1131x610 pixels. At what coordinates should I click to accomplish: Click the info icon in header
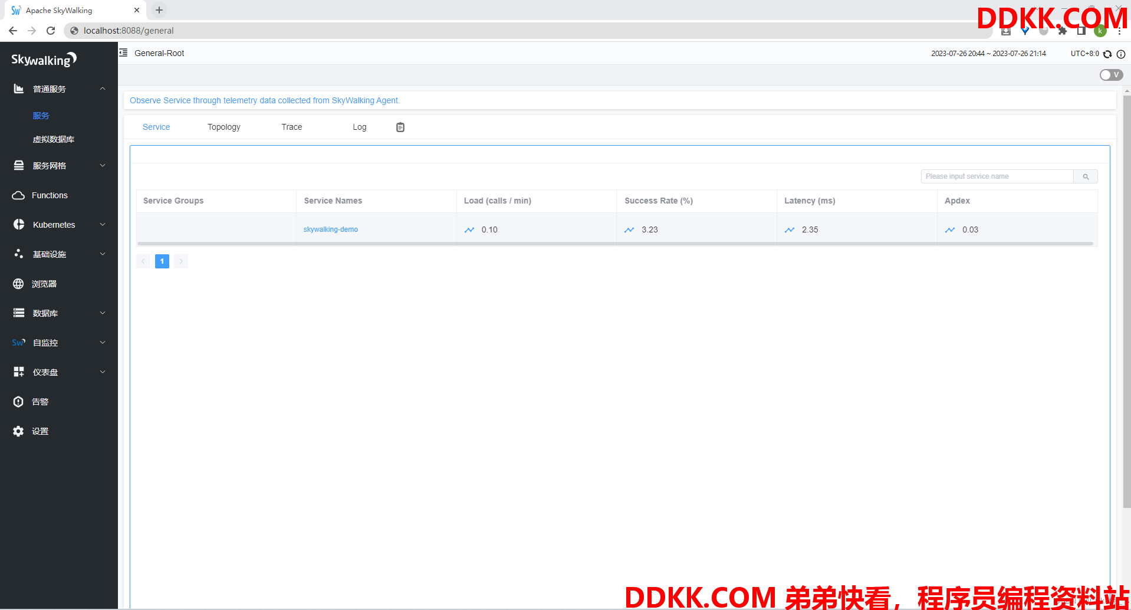[x=1121, y=54]
